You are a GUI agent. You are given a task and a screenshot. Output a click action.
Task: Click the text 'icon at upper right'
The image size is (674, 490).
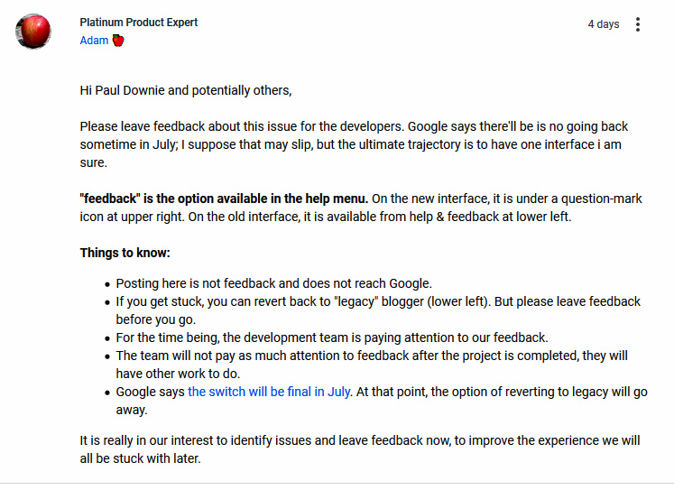pos(132,217)
